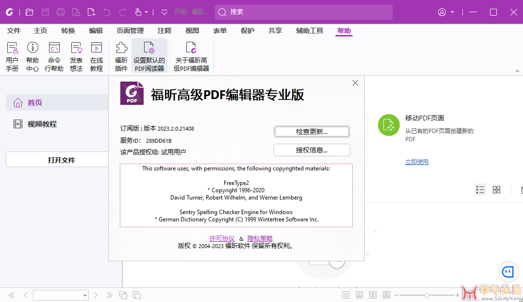The height and width of the screenshot is (302, 523).
Task: Go to last page arrow
Action: pyautogui.click(x=110, y=295)
